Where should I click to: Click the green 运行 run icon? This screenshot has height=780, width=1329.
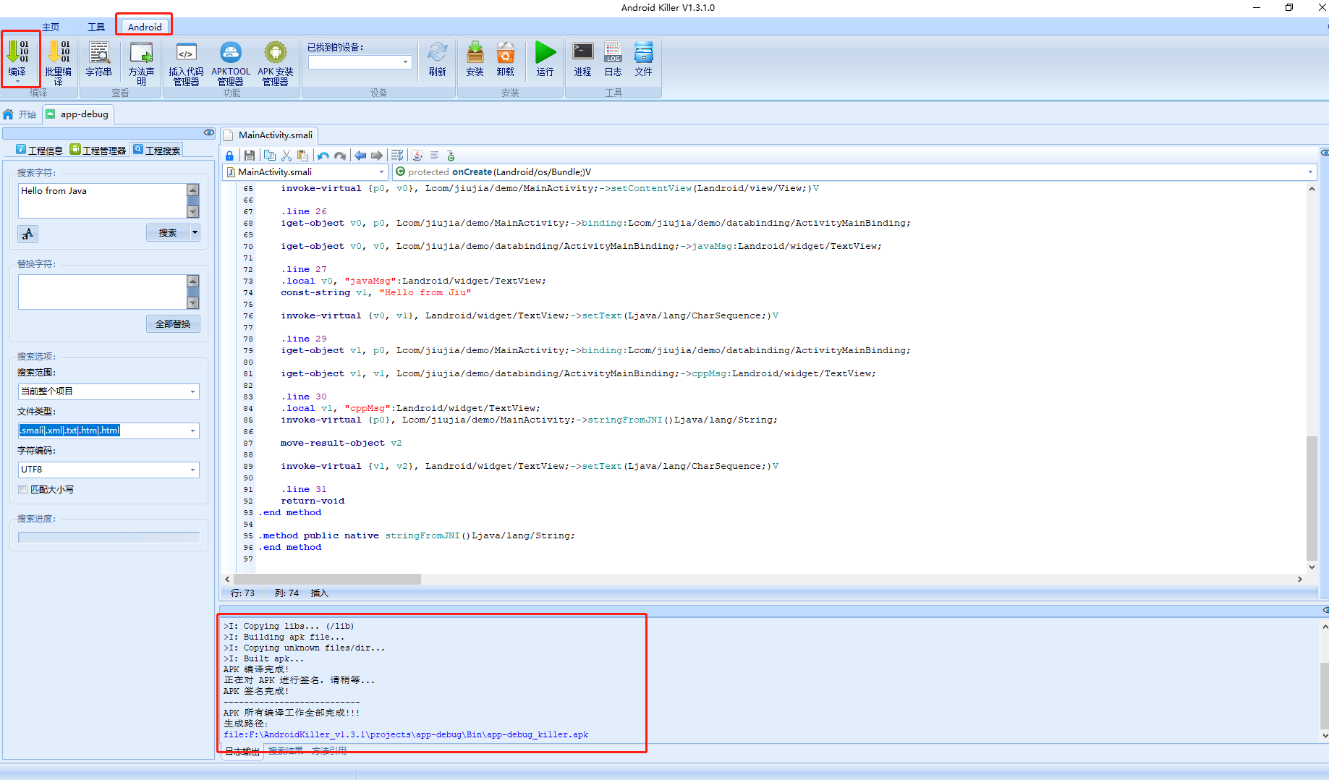[545, 59]
